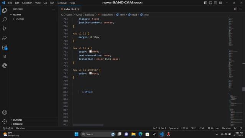Image resolution: width=245 pixels, height=138 pixels.
Task: Show hidden system tray icons
Action: [217, 134]
